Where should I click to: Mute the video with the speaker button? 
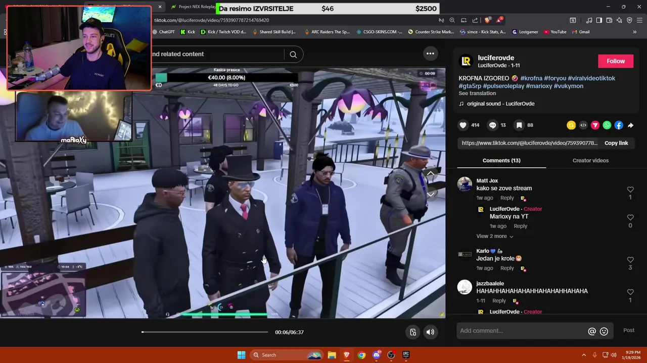[x=430, y=332]
